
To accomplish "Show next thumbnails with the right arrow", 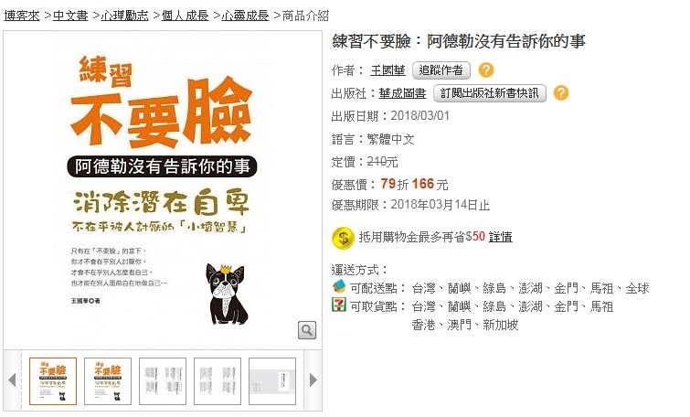I will coord(313,380).
